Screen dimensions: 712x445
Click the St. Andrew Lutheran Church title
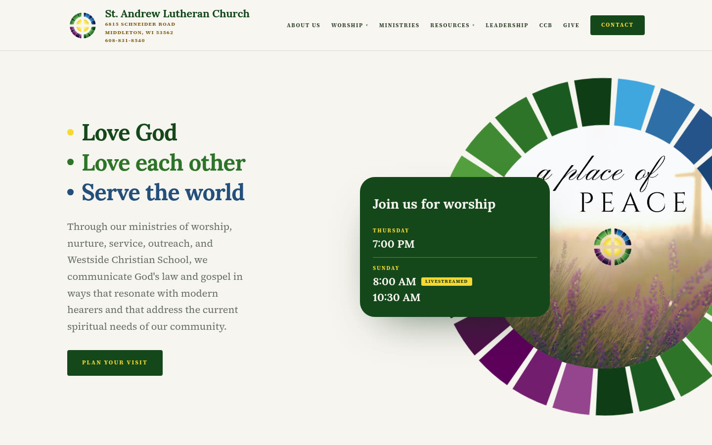tap(177, 14)
